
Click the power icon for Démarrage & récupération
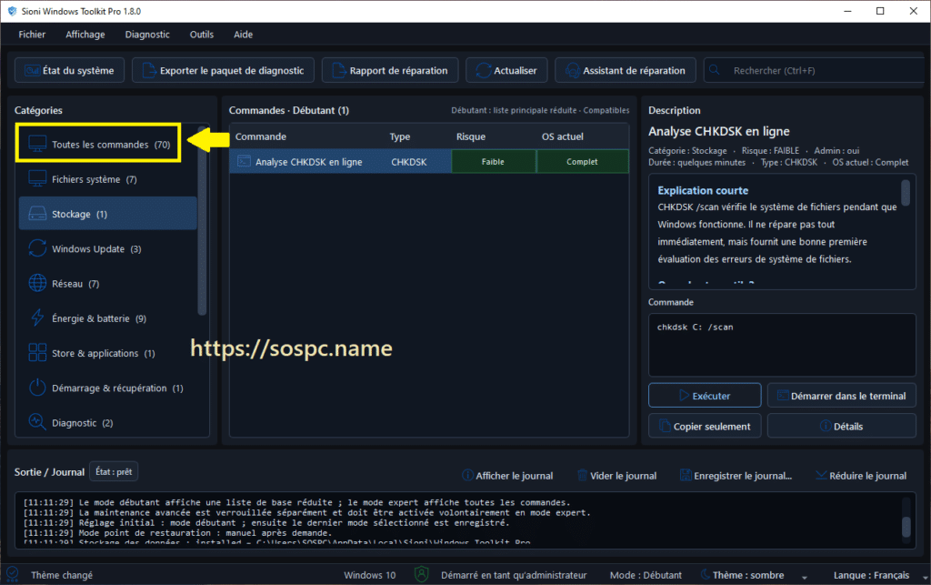coord(37,388)
